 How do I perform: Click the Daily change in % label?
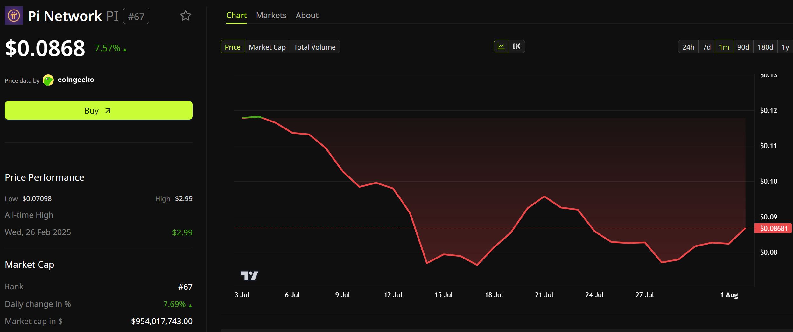pos(38,304)
